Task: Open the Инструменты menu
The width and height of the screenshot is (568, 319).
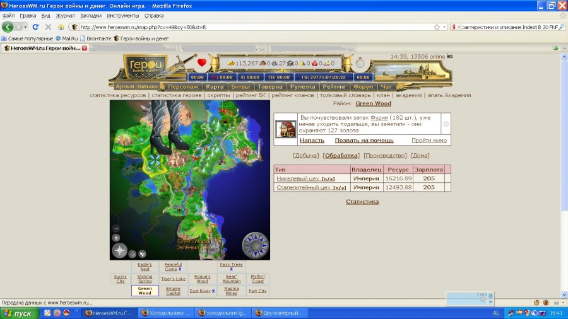Action: [x=123, y=16]
